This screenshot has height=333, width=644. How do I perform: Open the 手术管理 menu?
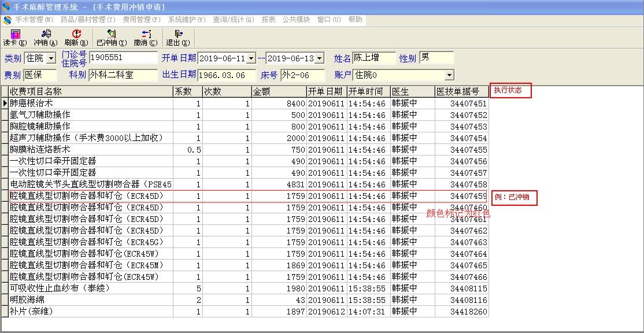click(35, 19)
